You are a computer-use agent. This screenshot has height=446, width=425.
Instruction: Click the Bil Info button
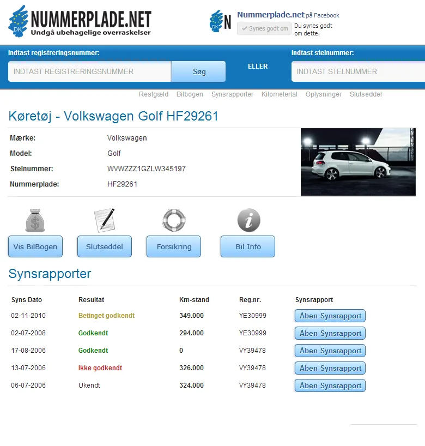click(x=248, y=246)
